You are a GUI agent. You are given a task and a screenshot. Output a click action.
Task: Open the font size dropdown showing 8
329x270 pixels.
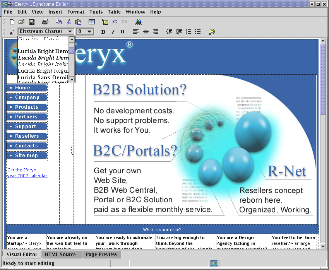pyautogui.click(x=89, y=31)
